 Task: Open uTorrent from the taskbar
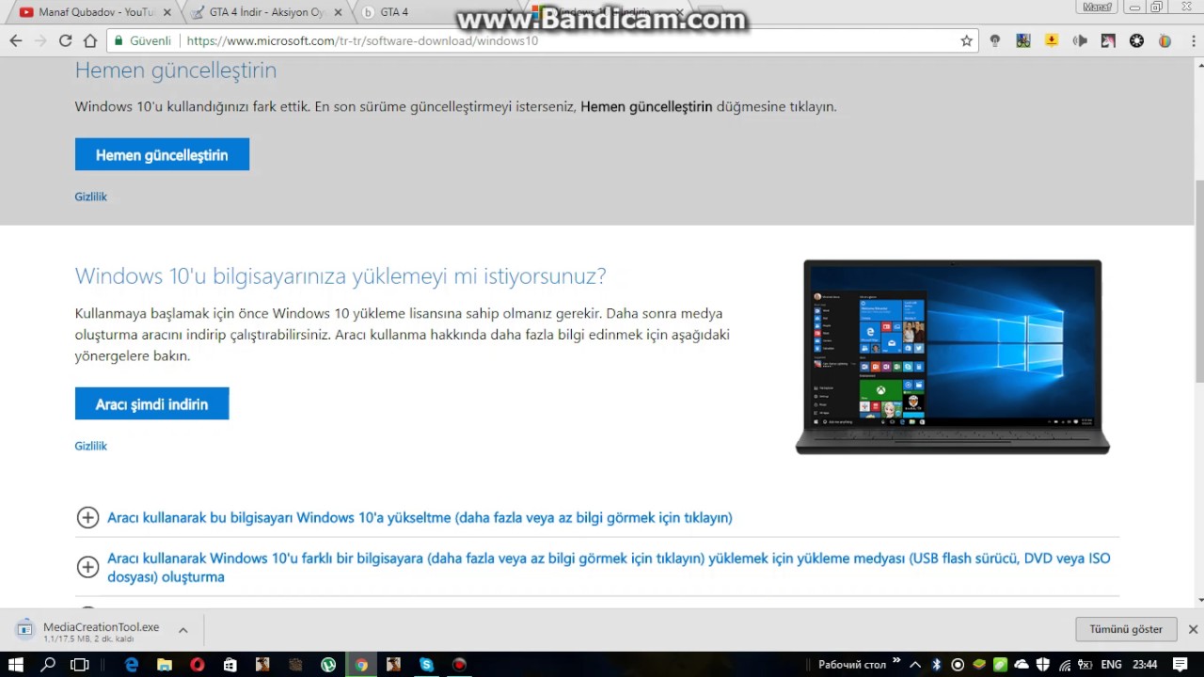pos(328,664)
